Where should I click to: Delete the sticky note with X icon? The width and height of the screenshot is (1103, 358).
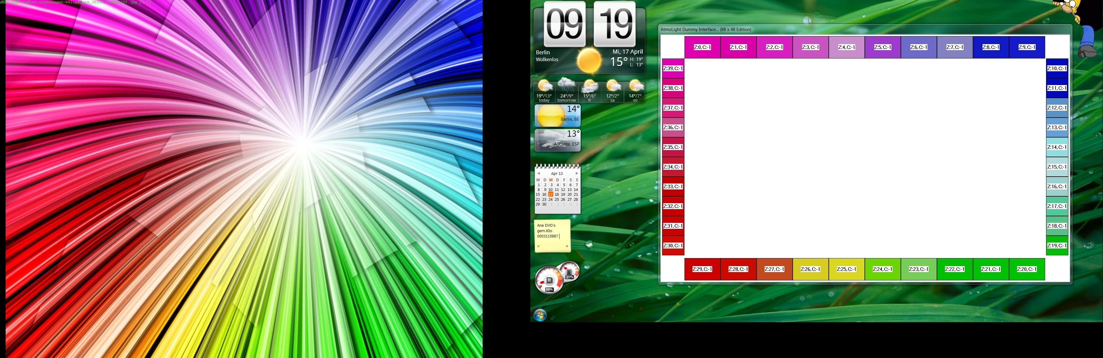538,246
